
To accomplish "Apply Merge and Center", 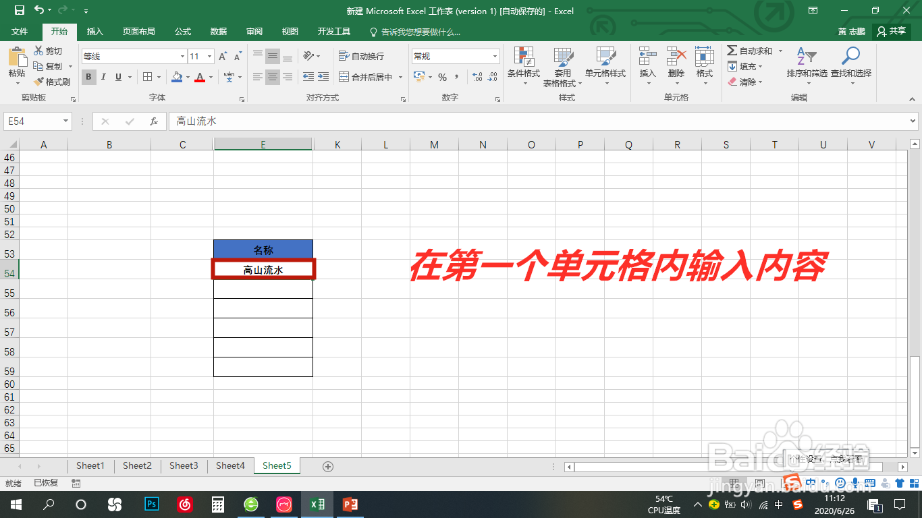I will [364, 77].
